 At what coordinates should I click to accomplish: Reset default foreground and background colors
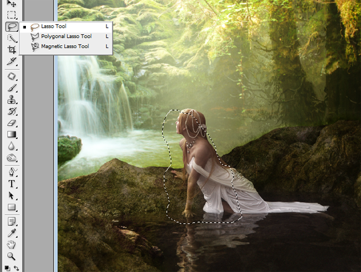(x=7, y=268)
